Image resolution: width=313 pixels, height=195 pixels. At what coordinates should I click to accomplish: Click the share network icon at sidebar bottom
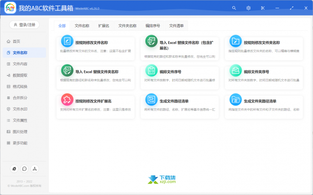[x=35, y=169]
